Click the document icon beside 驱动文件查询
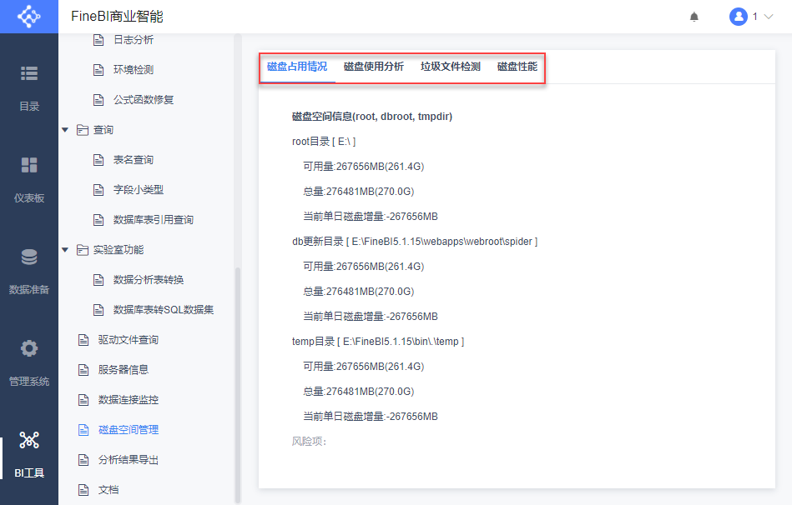792x505 pixels. [83, 340]
